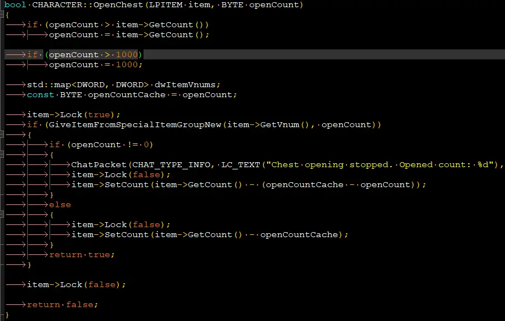
Task: Click the "Chest opening stopped" string literal
Action: pyautogui.click(x=380, y=164)
